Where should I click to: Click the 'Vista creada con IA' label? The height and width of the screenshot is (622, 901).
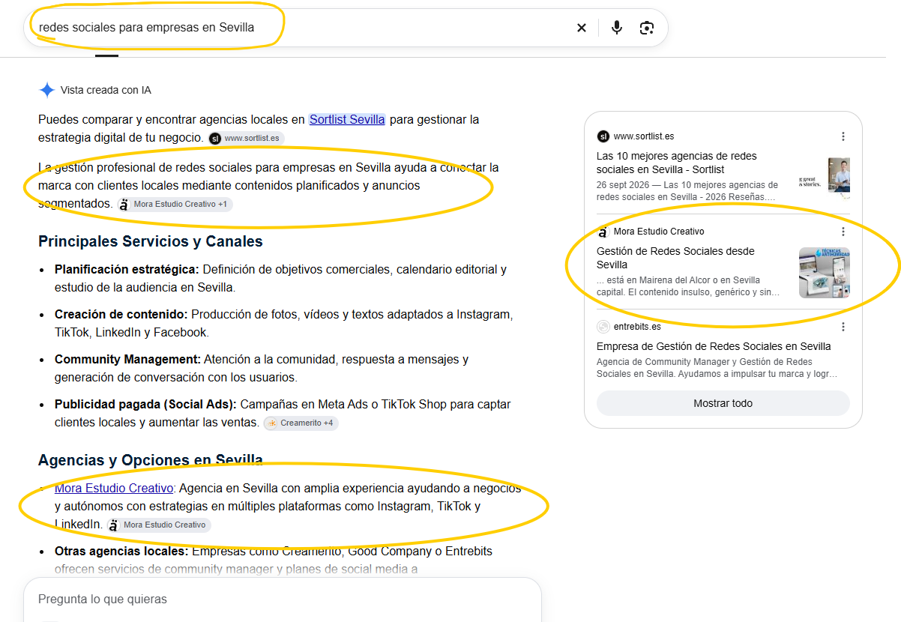tap(106, 90)
